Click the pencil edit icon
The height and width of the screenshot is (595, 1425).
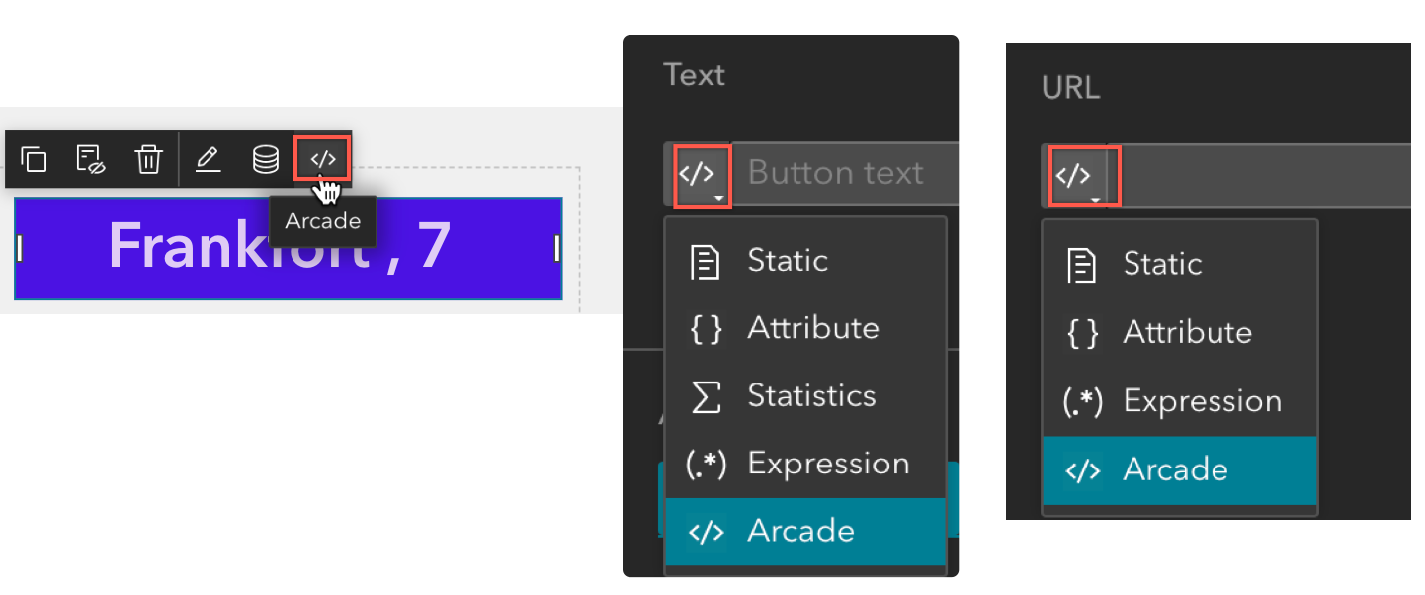208,159
